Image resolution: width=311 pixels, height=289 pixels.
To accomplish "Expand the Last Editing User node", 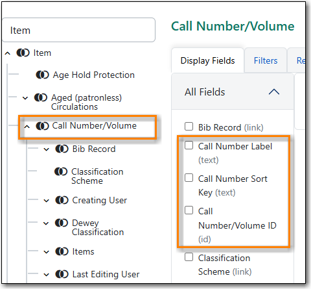I will coord(47,275).
